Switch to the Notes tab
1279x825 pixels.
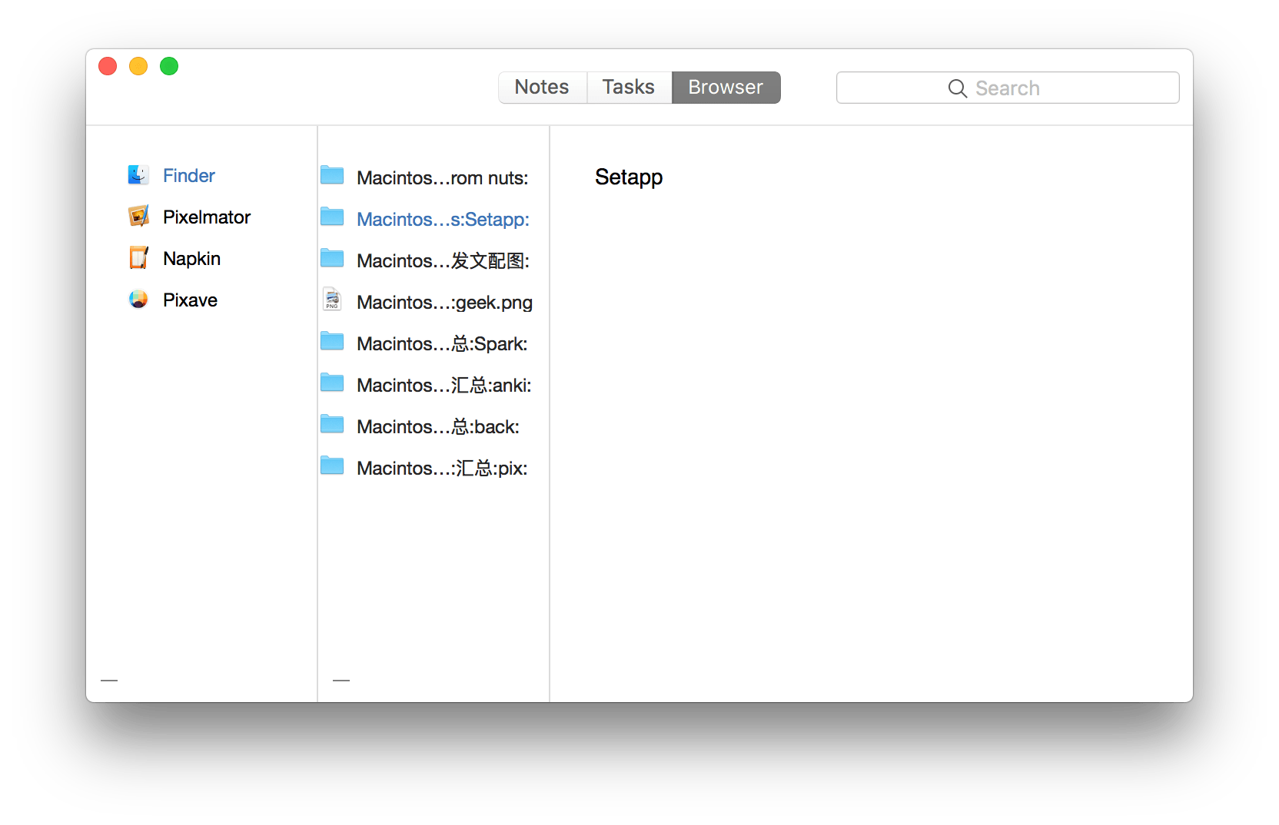[x=543, y=87]
